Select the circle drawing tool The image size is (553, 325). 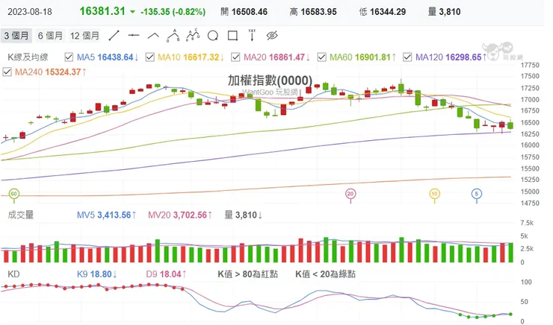tap(213, 36)
